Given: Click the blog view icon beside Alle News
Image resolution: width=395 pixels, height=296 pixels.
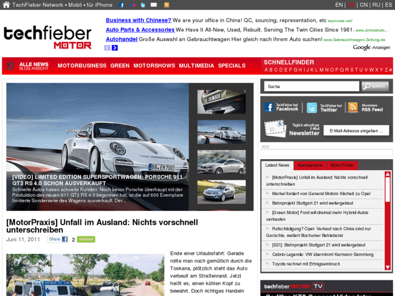Looking at the screenshot, I should (x=10, y=66).
